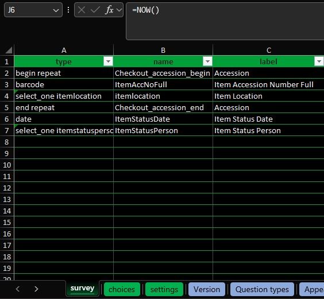Image resolution: width=324 pixels, height=299 pixels.
Task: Select the 'Accession' cell in row 2
Action: [268, 73]
